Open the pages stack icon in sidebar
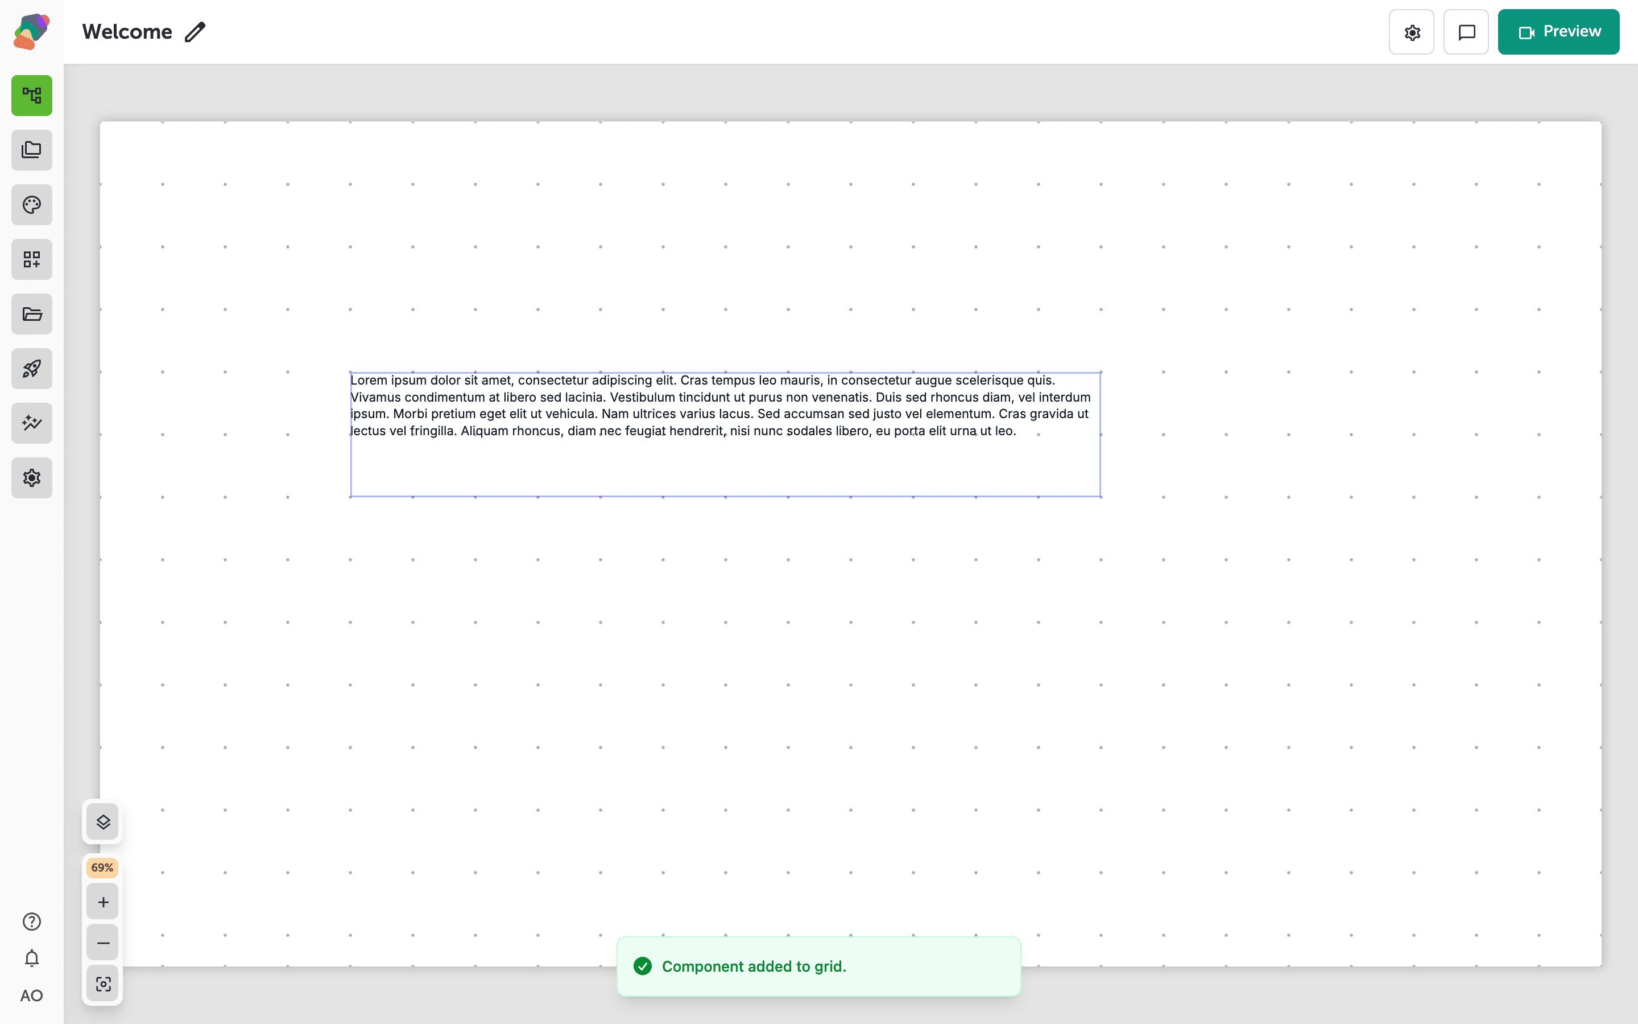Image resolution: width=1638 pixels, height=1024 pixels. point(32,150)
